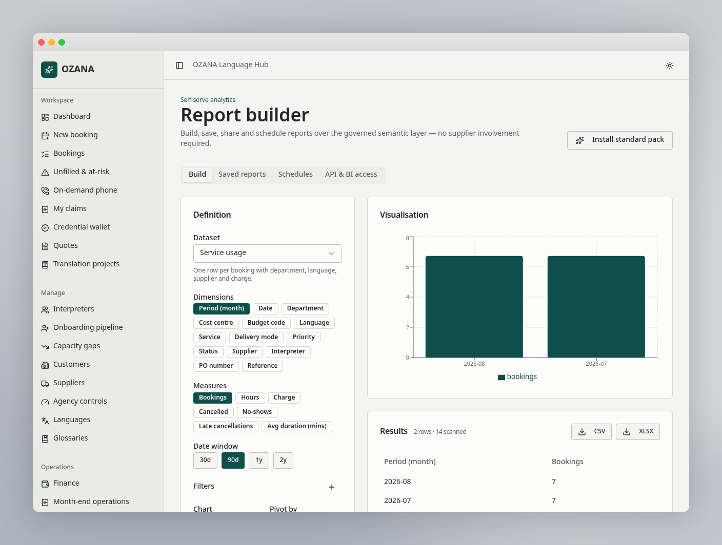This screenshot has height=545, width=722.
Task: Click the Bookings column header in Results
Action: (x=568, y=462)
